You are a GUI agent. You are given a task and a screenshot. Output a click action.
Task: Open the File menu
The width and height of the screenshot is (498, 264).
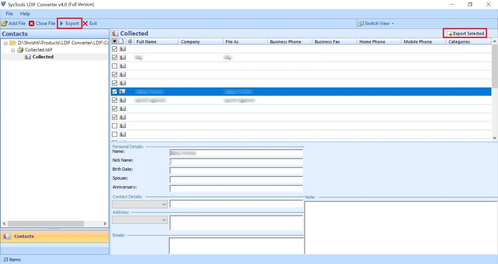click(9, 13)
